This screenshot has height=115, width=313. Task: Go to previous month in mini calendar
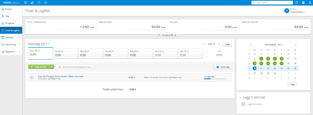(251, 45)
